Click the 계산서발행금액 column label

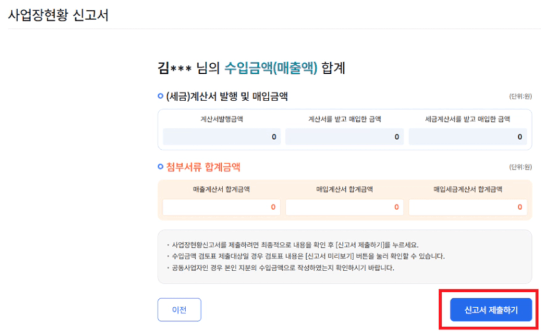(x=222, y=119)
